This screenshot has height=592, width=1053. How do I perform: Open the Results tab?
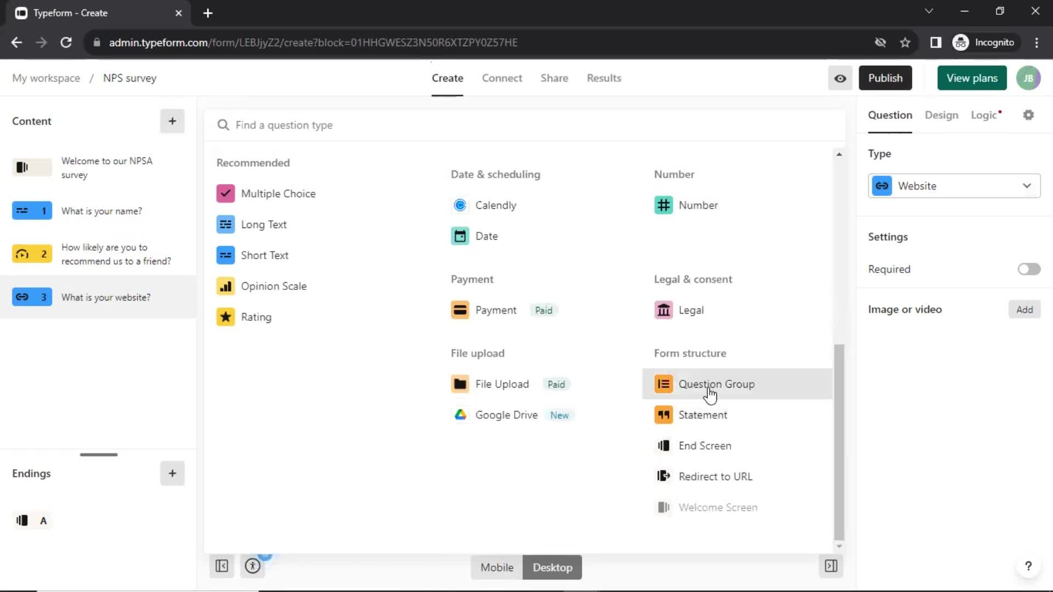tap(604, 78)
